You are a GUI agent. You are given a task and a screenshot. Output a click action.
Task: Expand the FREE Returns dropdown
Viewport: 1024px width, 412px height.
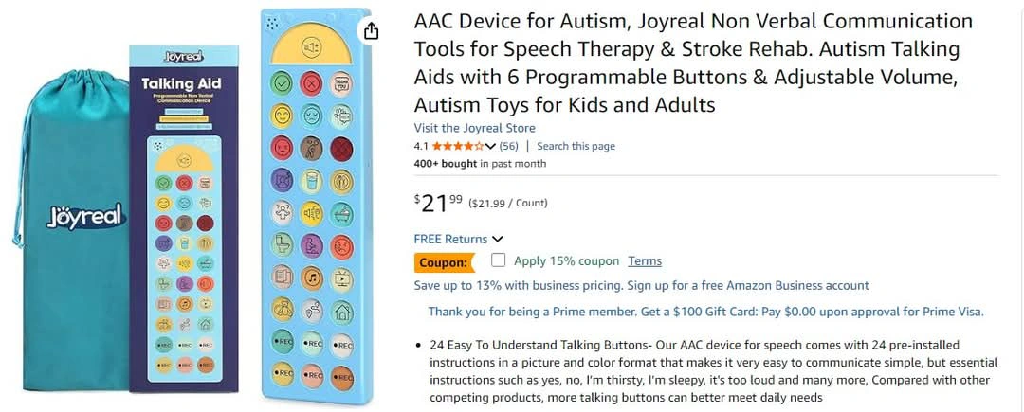(x=459, y=240)
